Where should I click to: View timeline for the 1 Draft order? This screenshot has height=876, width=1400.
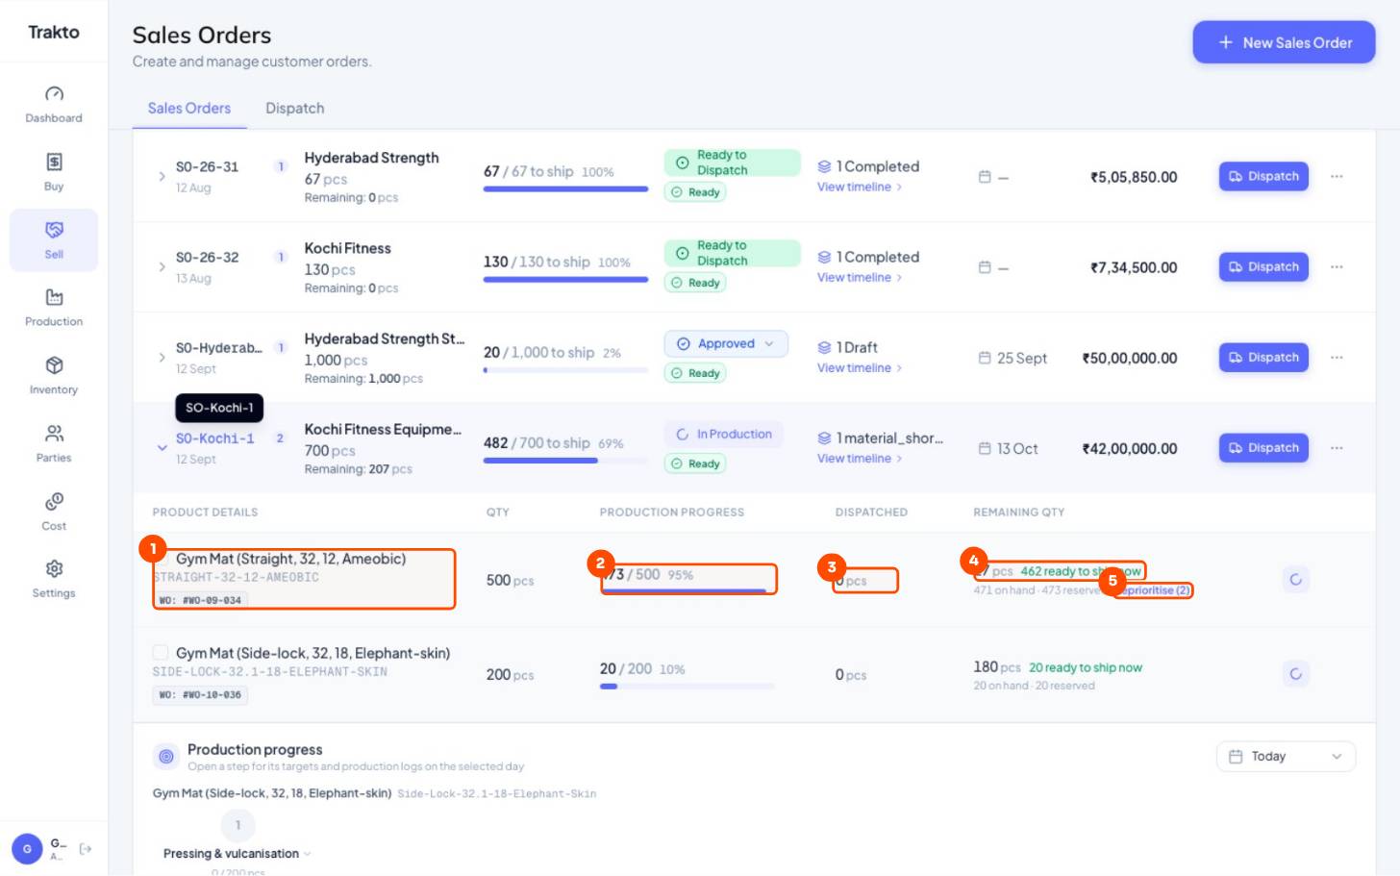[x=860, y=368]
